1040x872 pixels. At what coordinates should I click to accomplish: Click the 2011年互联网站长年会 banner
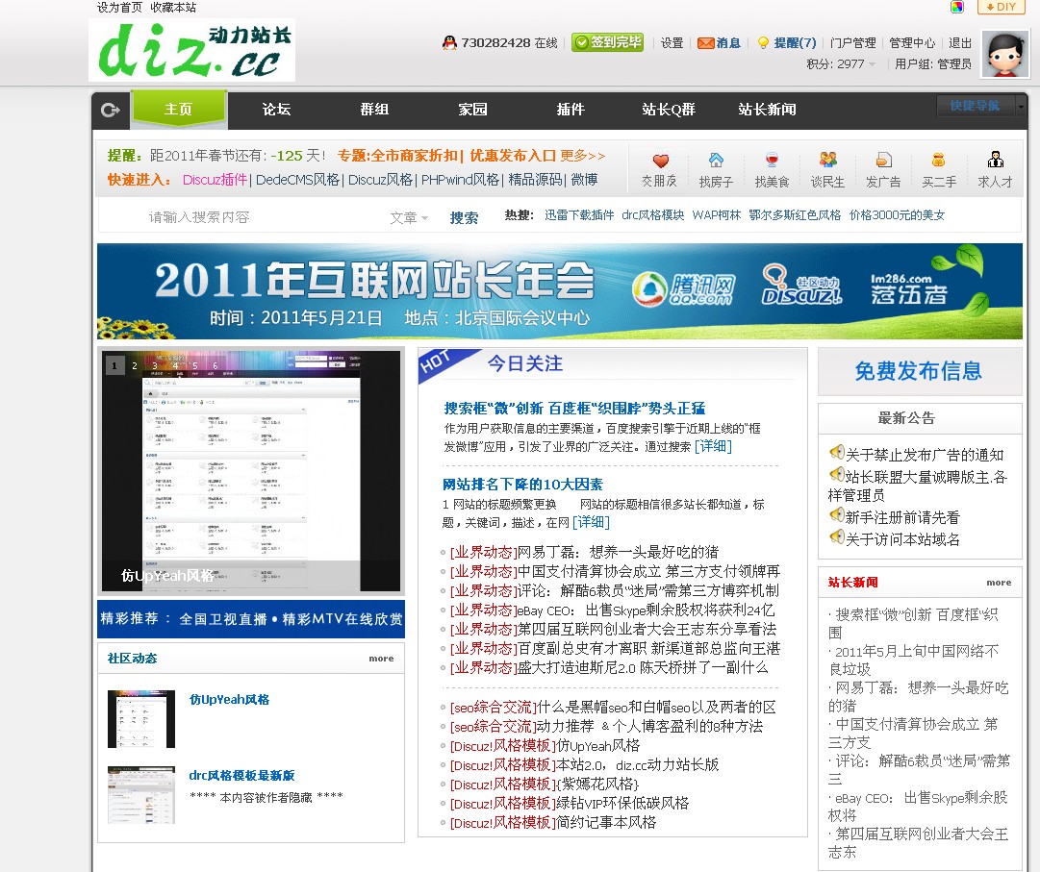pyautogui.click(x=560, y=291)
